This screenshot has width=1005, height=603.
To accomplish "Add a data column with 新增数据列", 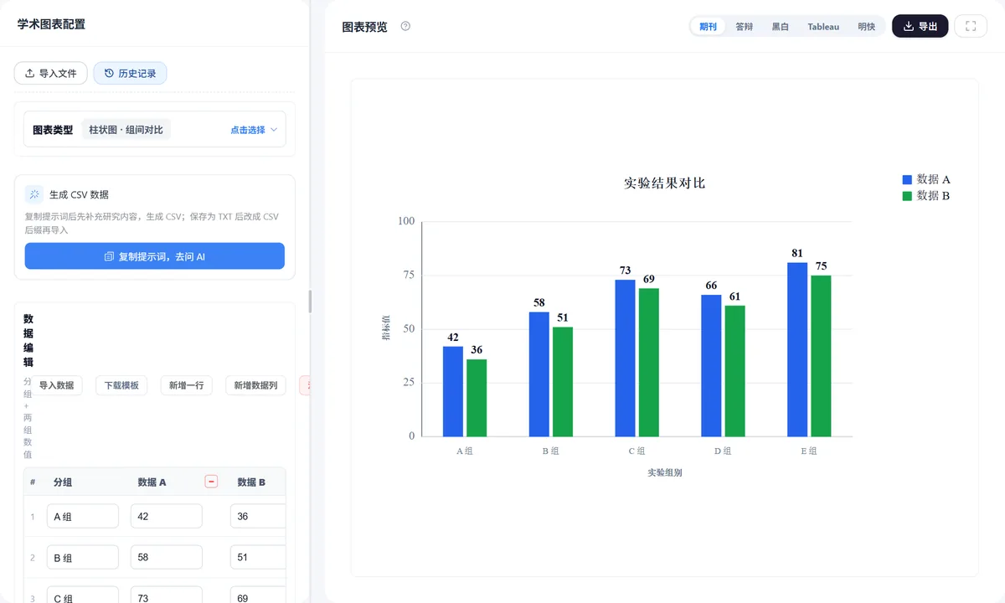I will point(255,385).
